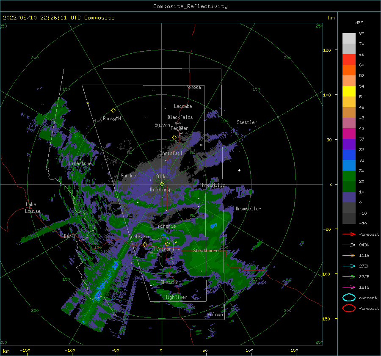The image size is (381, 356).
Task: Click the yellow V marker north of RockyMH
Action: [x=88, y=103]
